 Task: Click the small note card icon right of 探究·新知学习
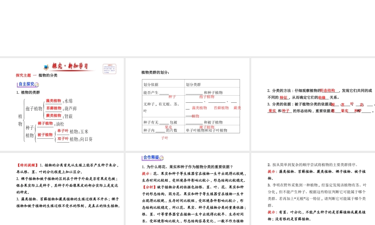(x=109, y=69)
